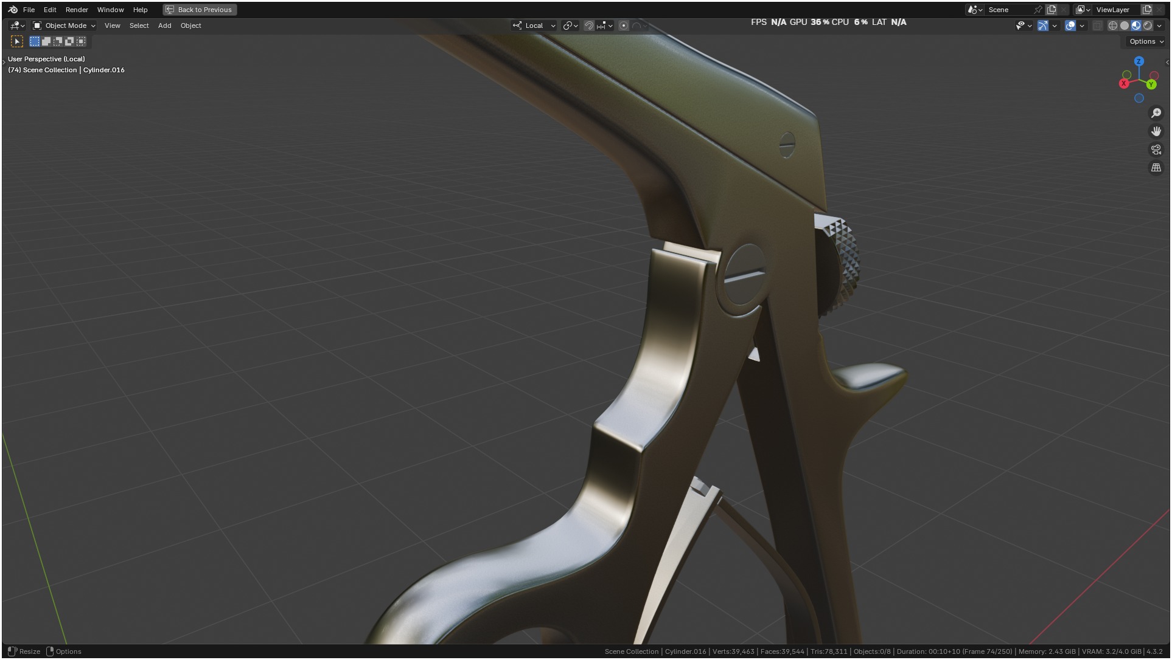Click Back to Previous button
The image size is (1172, 660).
[x=200, y=10]
